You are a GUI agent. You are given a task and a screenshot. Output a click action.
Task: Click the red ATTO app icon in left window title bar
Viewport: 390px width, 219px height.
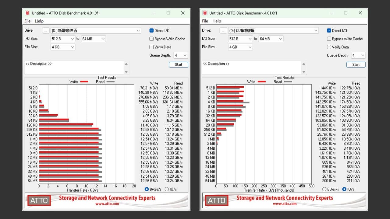click(27, 13)
